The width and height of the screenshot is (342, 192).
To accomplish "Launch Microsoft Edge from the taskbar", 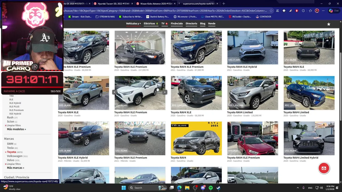I will point(179,188).
